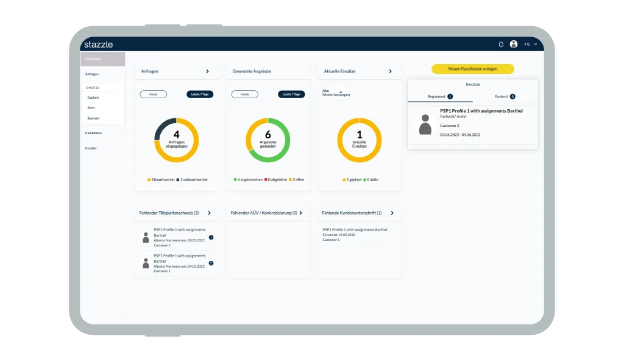Click the date range 03.06.2022 - 04.06.2022

pos(460,135)
